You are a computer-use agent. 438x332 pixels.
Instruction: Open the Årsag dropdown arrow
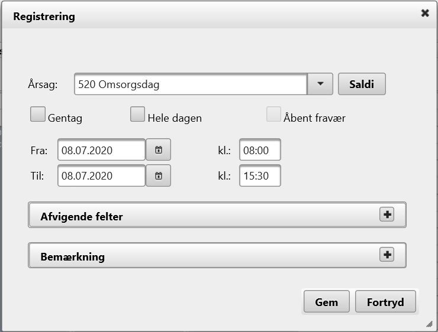320,84
